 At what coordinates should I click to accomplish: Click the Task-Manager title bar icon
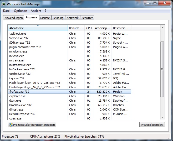point(3,4)
